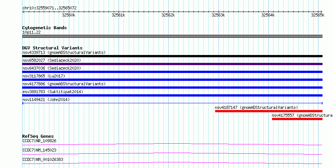Screen dimensions: 333x168
Task: Click the nsv6437036 blue variant bar
Action: [172, 72]
